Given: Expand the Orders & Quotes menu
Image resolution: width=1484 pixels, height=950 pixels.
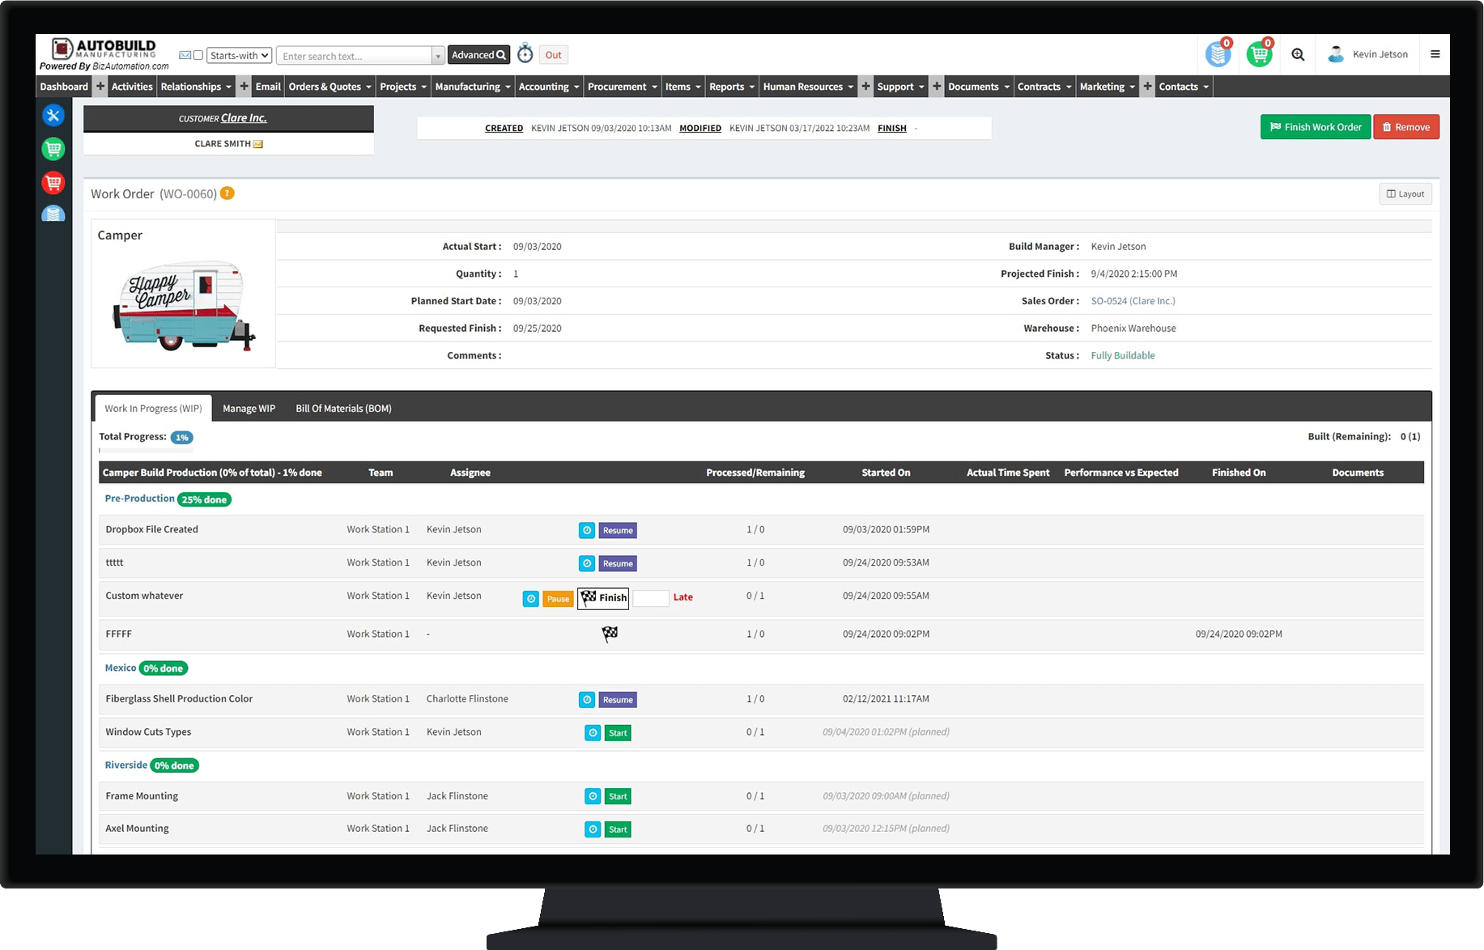Looking at the screenshot, I should pos(330,87).
